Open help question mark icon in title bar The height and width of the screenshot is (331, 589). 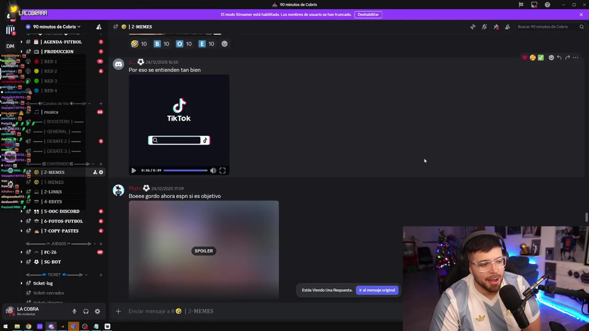(548, 5)
